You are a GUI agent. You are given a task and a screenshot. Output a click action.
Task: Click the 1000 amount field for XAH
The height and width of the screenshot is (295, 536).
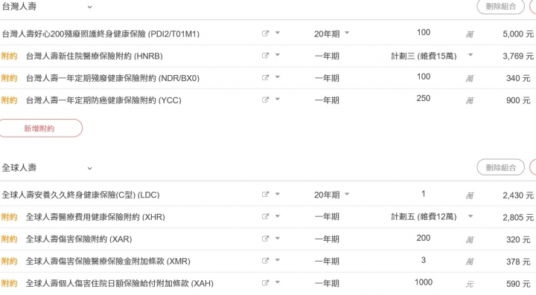(423, 282)
